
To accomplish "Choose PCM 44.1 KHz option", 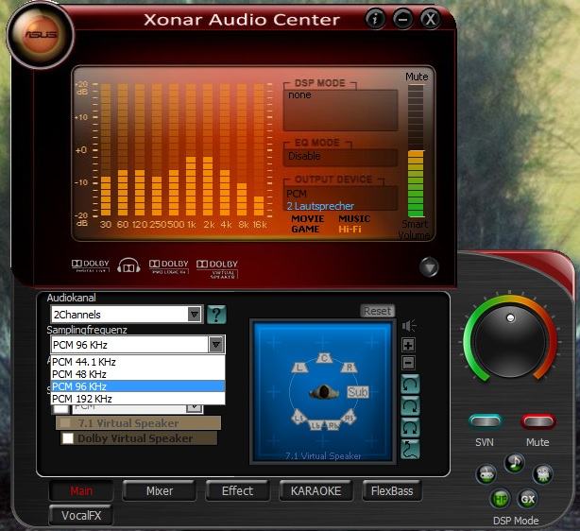I will tap(138, 362).
